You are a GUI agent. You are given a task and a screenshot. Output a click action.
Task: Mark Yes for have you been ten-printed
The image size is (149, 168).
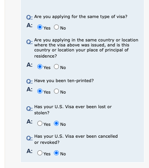tap(40, 91)
